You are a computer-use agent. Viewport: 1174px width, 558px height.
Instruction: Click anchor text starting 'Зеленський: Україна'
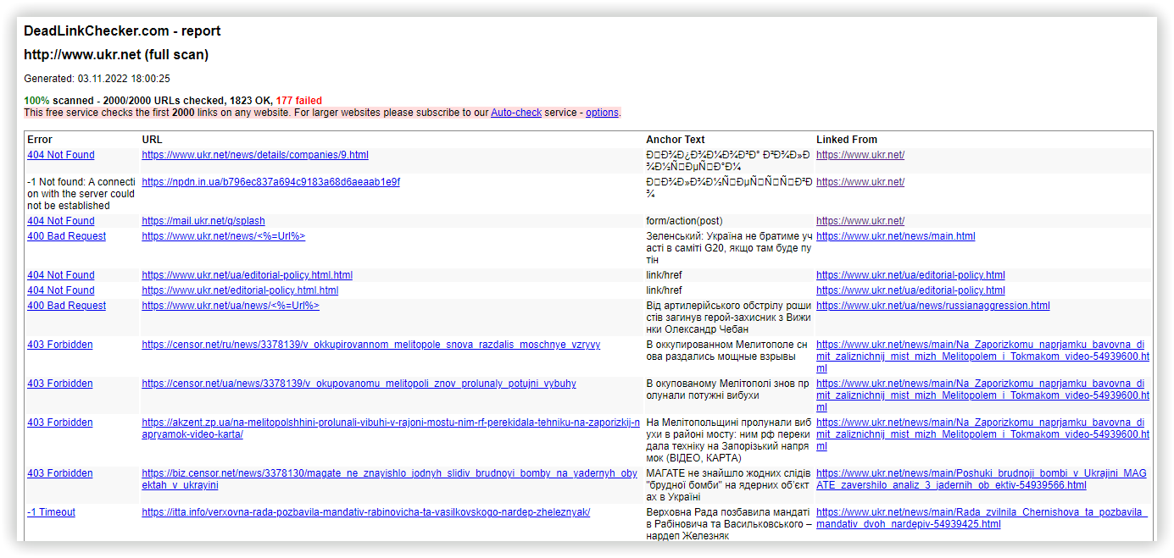pyautogui.click(x=729, y=248)
